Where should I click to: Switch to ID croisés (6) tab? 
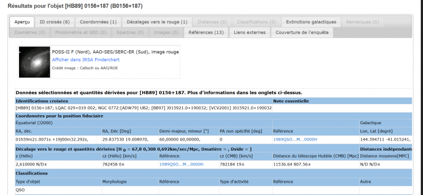(x=55, y=22)
